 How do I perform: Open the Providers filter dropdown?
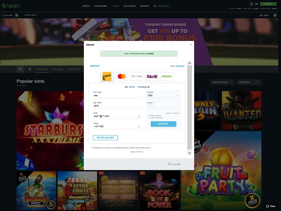[250, 82]
